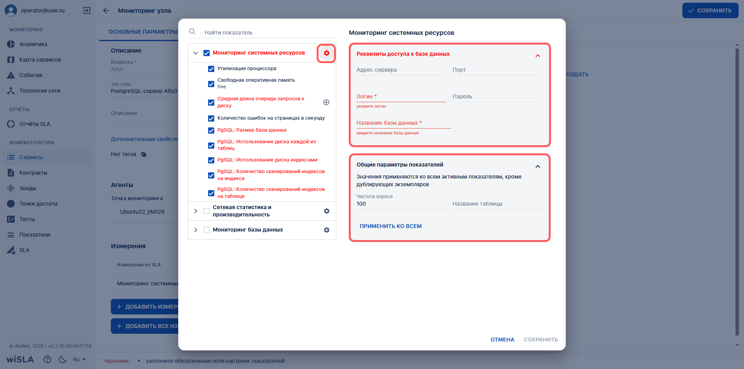Add instance of Средняя длина очереди запросов
This screenshot has height=369, width=744.
coord(326,102)
